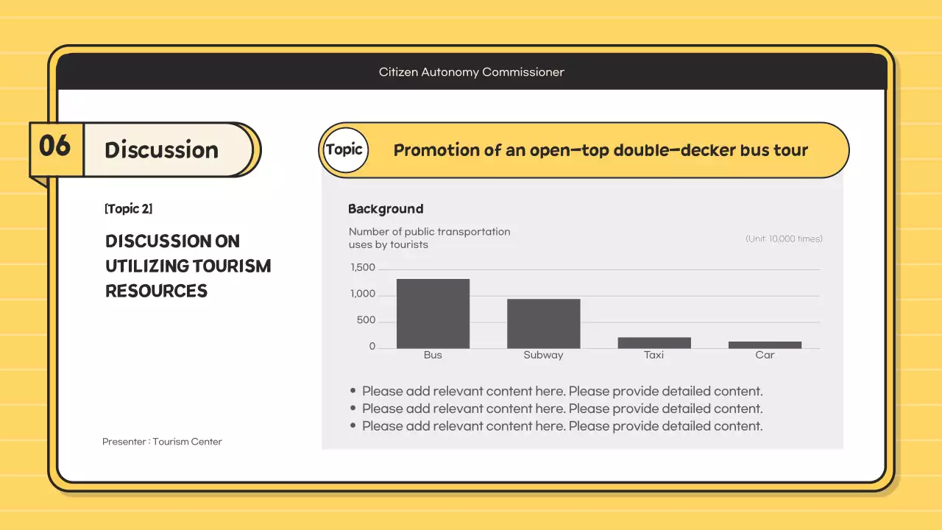This screenshot has height=530, width=942.
Task: Click the Taxi bar in the chart
Action: tap(654, 343)
